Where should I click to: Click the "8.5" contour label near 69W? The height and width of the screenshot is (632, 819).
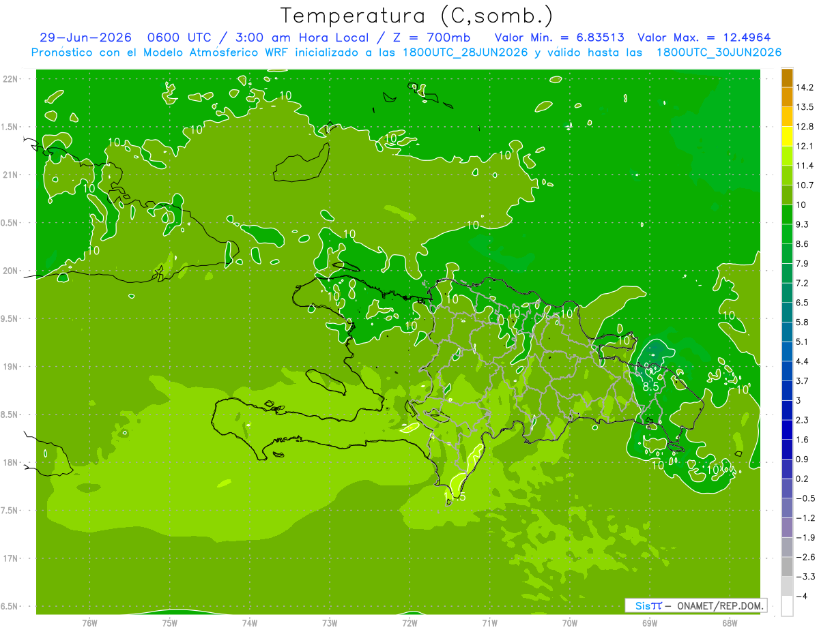point(651,387)
